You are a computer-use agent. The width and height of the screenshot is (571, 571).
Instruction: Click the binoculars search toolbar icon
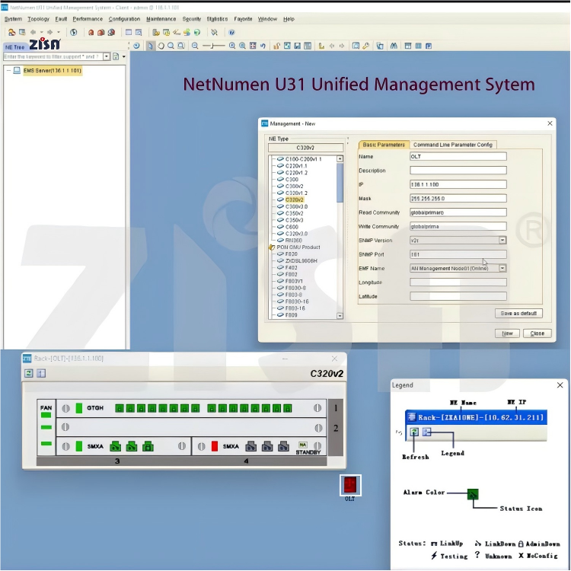click(x=394, y=46)
